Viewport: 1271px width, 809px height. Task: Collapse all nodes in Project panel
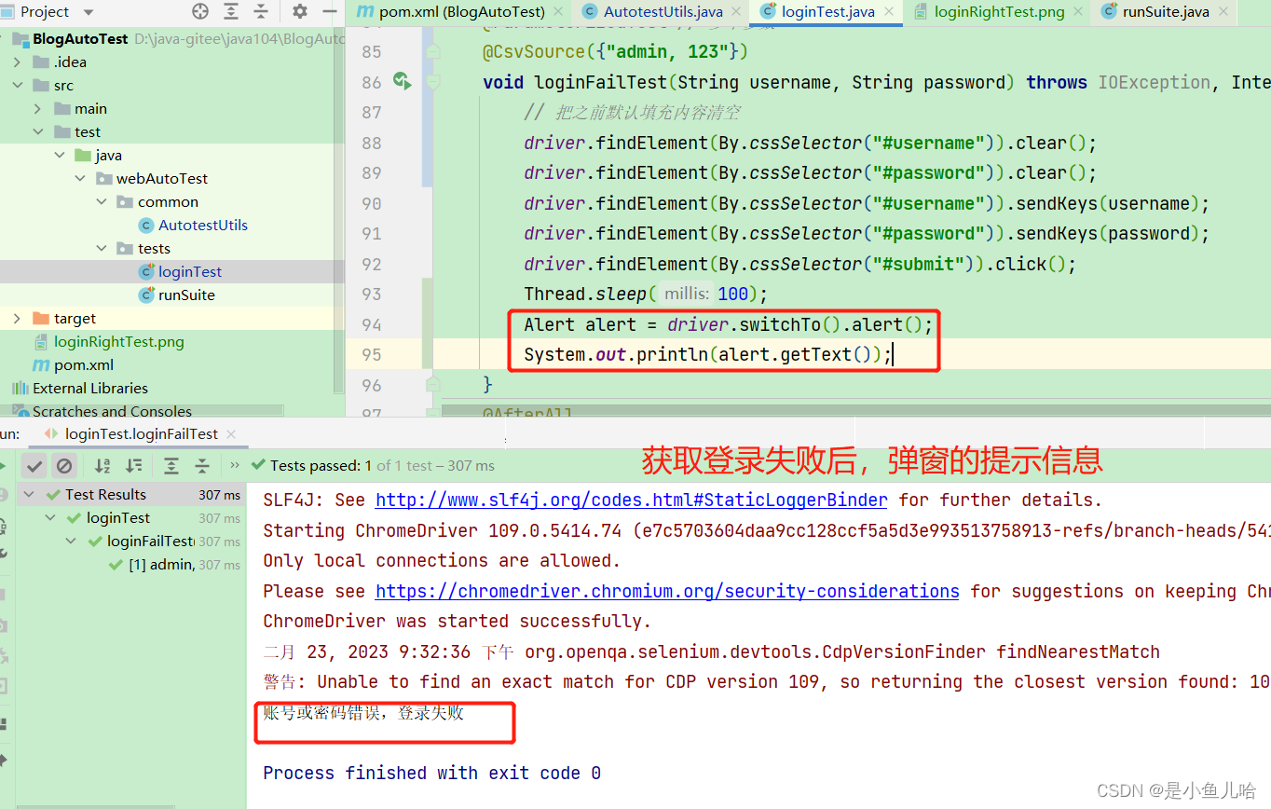click(x=261, y=11)
